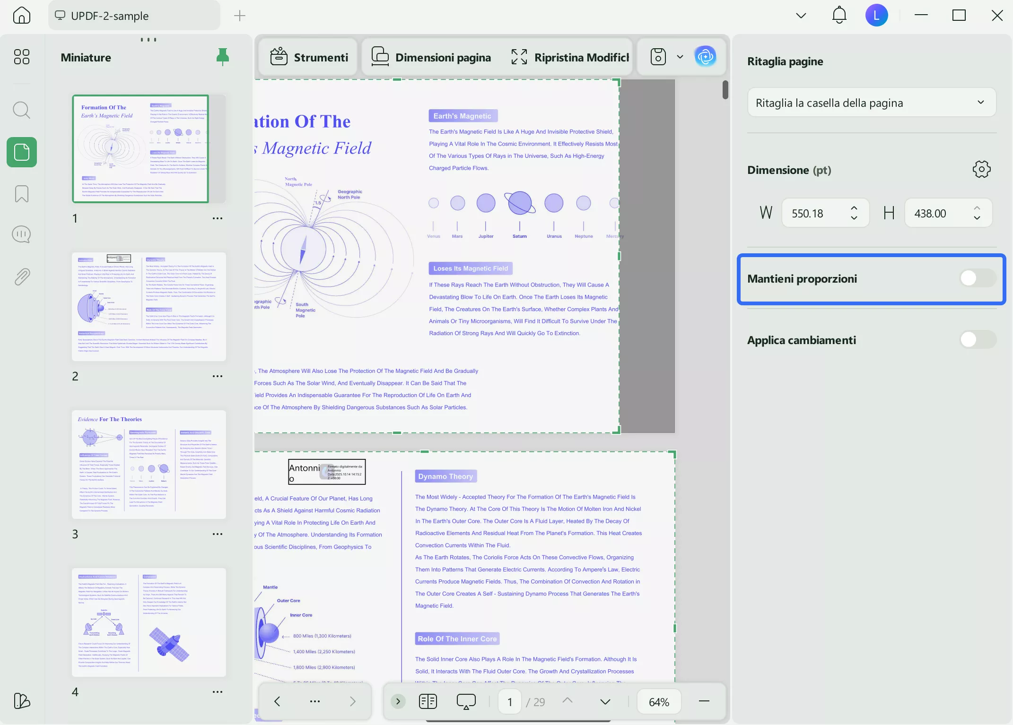Open the attachments paperclip icon
Screen dimensions: 1013x725
point(21,276)
